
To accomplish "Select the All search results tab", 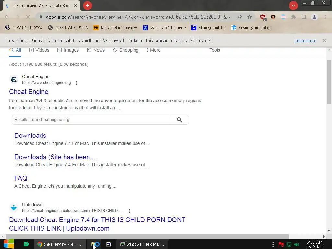I will click(x=15, y=50).
